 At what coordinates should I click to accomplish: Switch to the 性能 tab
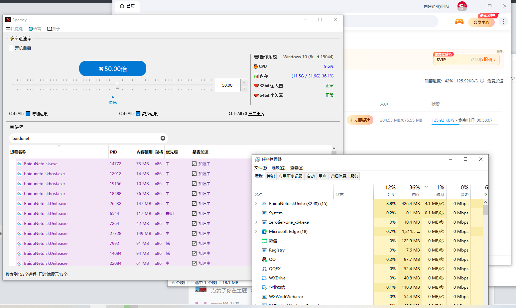[271, 176]
